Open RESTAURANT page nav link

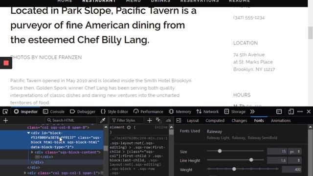[x=99, y=1]
